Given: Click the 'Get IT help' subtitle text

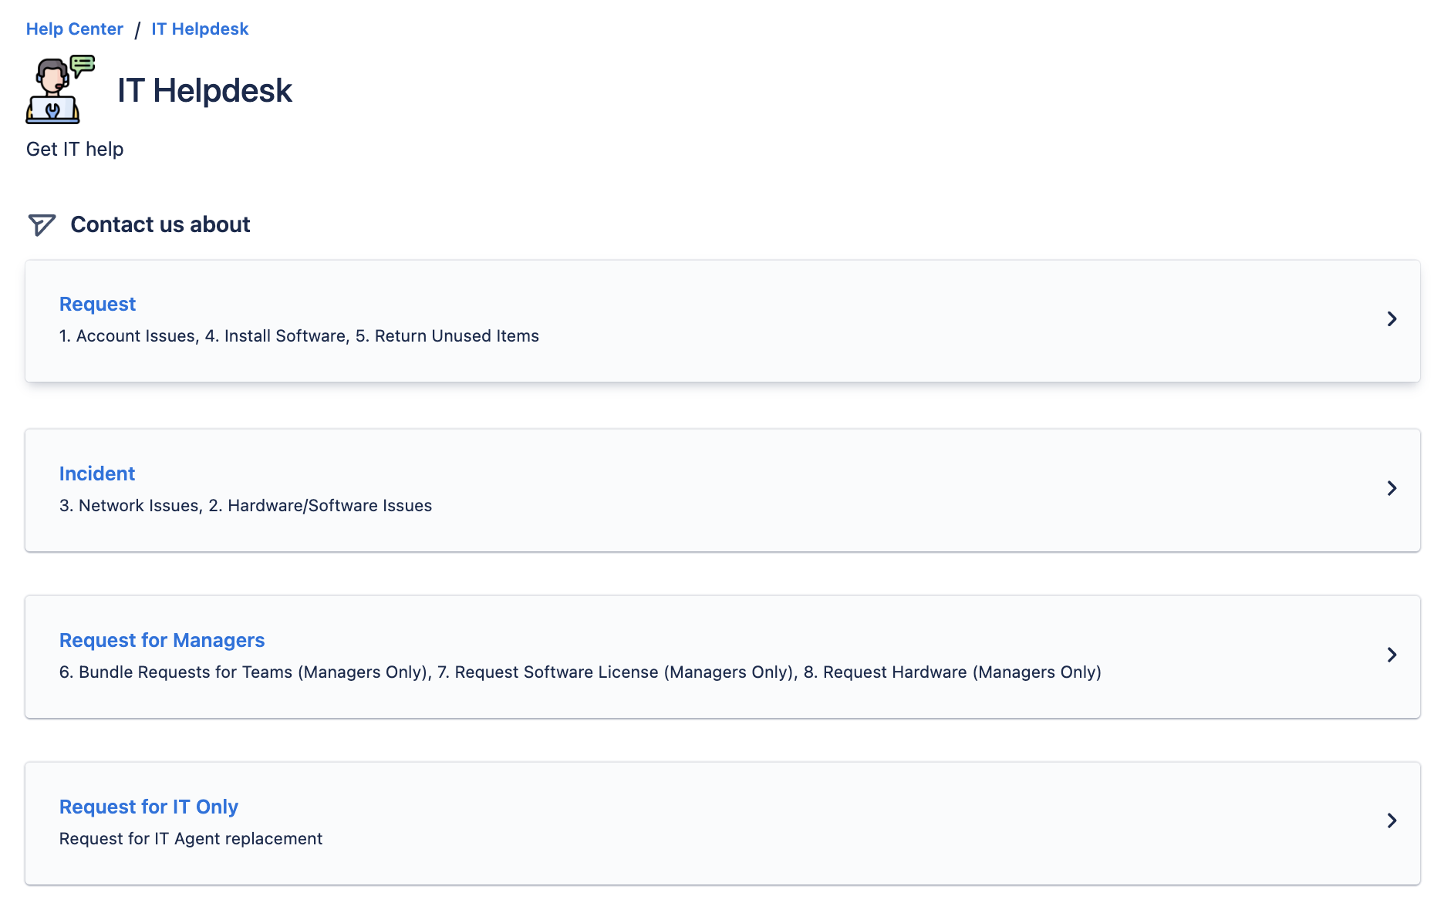Looking at the screenshot, I should 75,149.
